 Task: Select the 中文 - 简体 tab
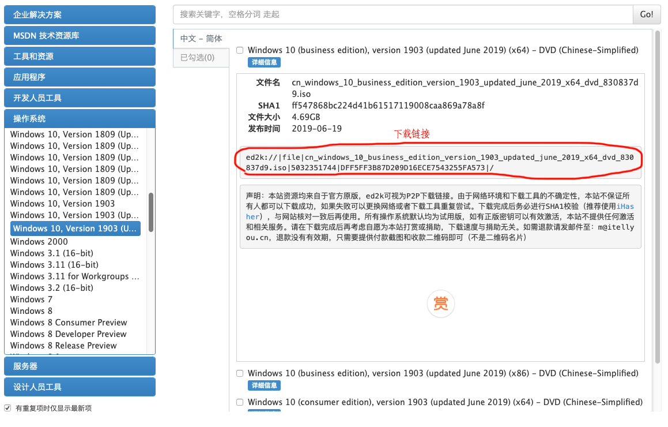pos(201,39)
